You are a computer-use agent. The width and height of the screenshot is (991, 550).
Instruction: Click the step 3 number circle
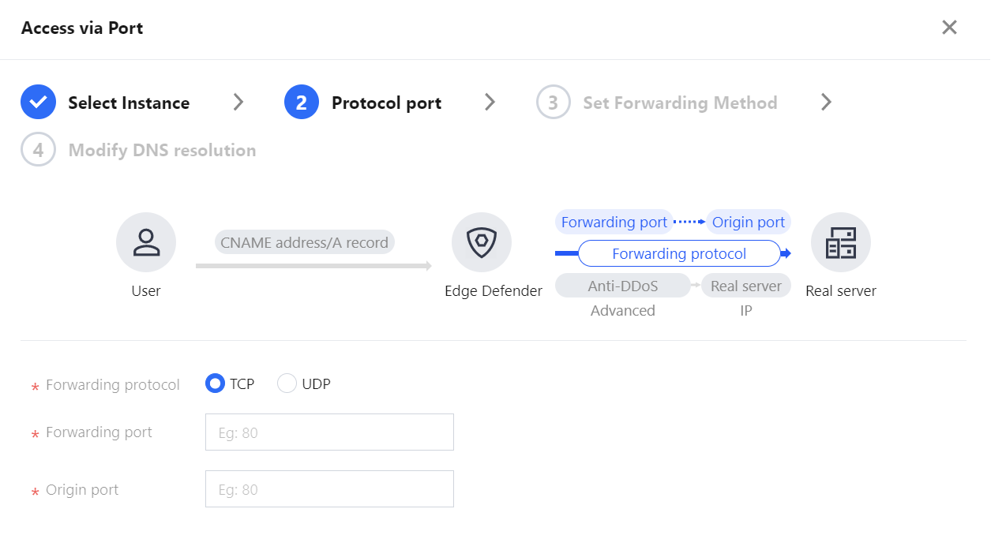pyautogui.click(x=553, y=103)
